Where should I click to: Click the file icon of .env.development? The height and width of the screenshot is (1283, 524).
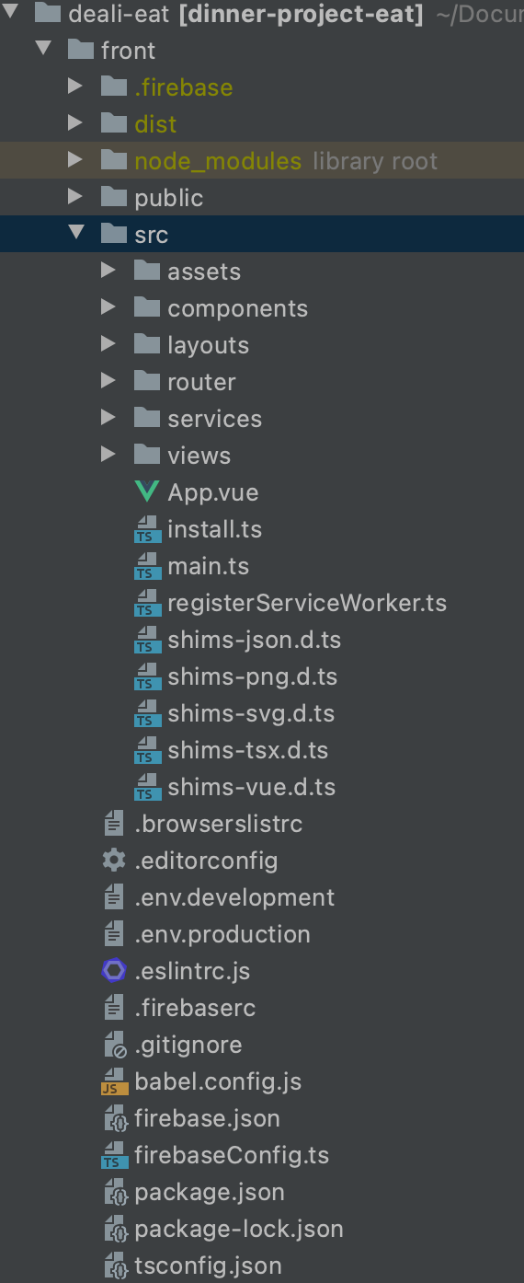pyautogui.click(x=114, y=897)
